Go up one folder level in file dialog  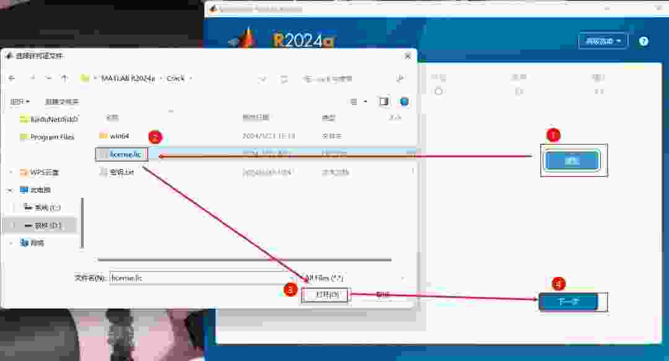64,79
